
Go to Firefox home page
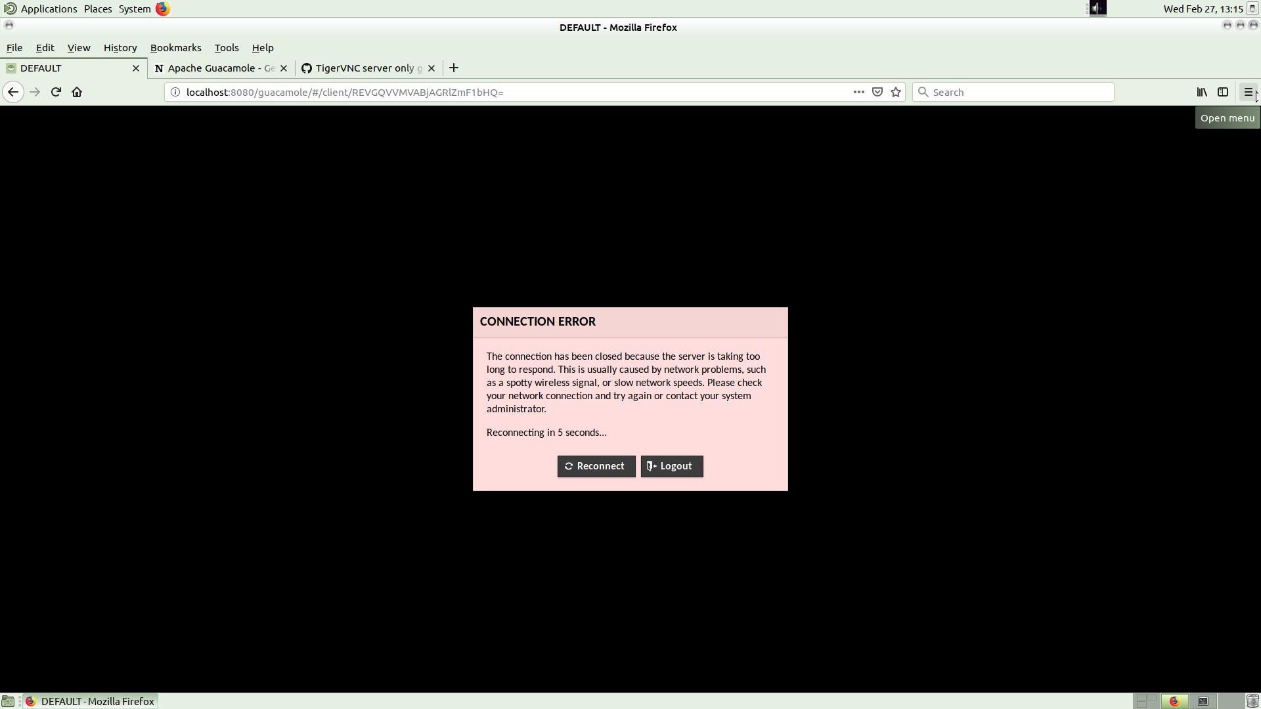coord(77,92)
